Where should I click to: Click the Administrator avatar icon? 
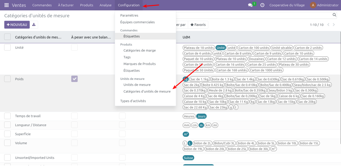coord(313,5)
